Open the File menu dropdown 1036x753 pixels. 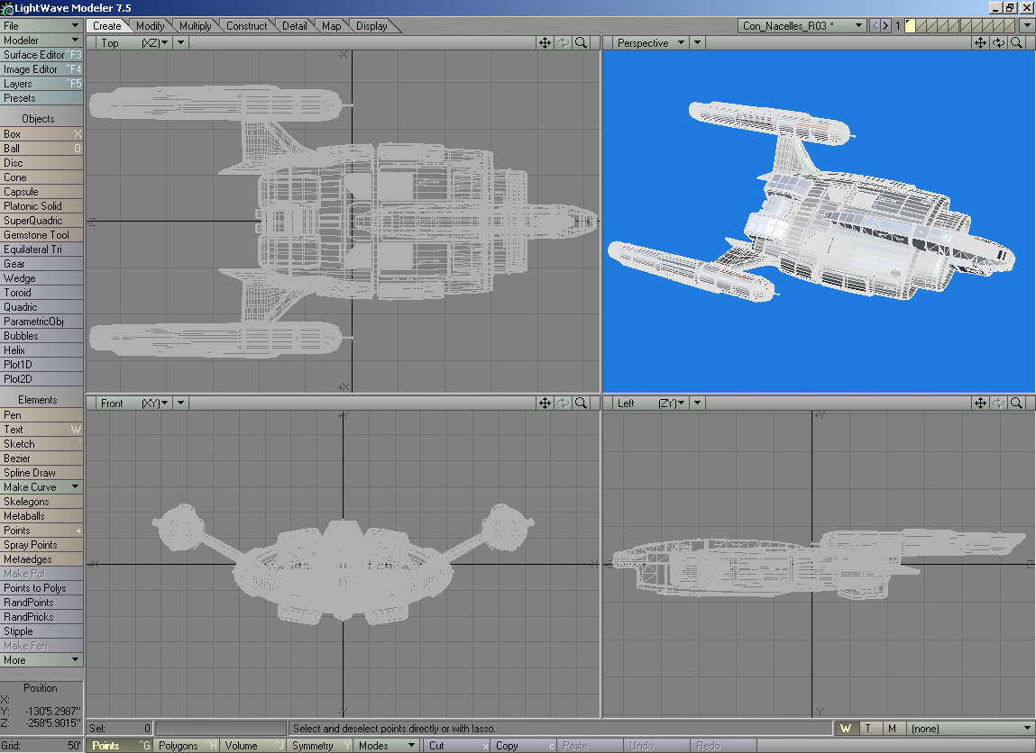click(41, 26)
